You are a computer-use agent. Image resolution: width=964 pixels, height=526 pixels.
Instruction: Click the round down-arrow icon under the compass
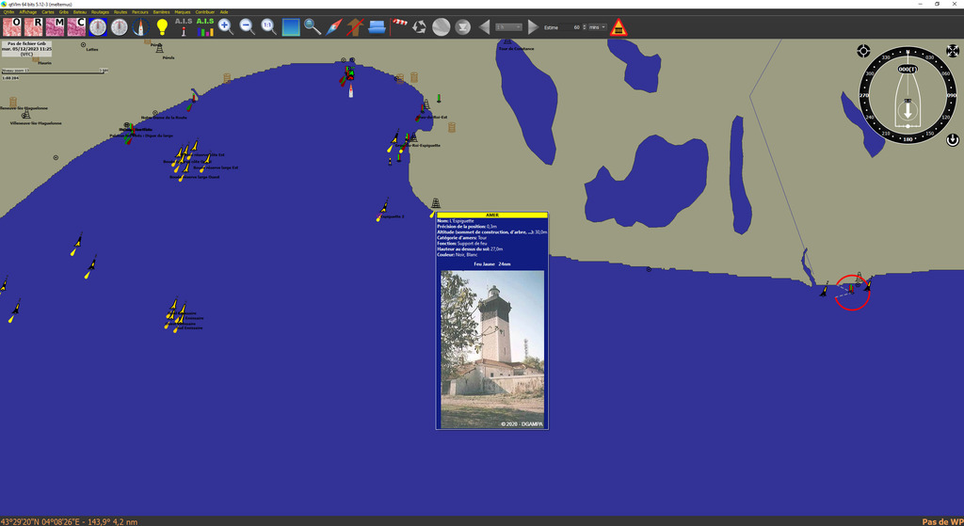coord(953,140)
